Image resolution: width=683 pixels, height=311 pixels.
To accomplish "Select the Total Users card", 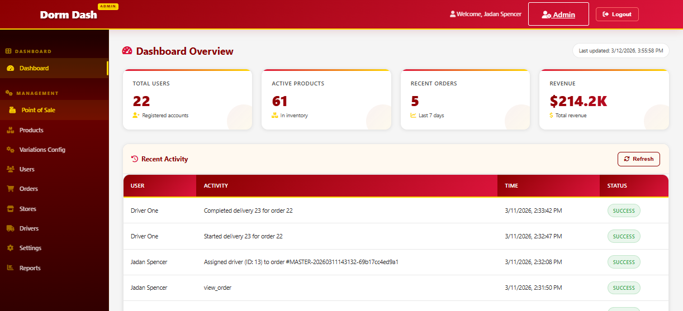I will [187, 99].
